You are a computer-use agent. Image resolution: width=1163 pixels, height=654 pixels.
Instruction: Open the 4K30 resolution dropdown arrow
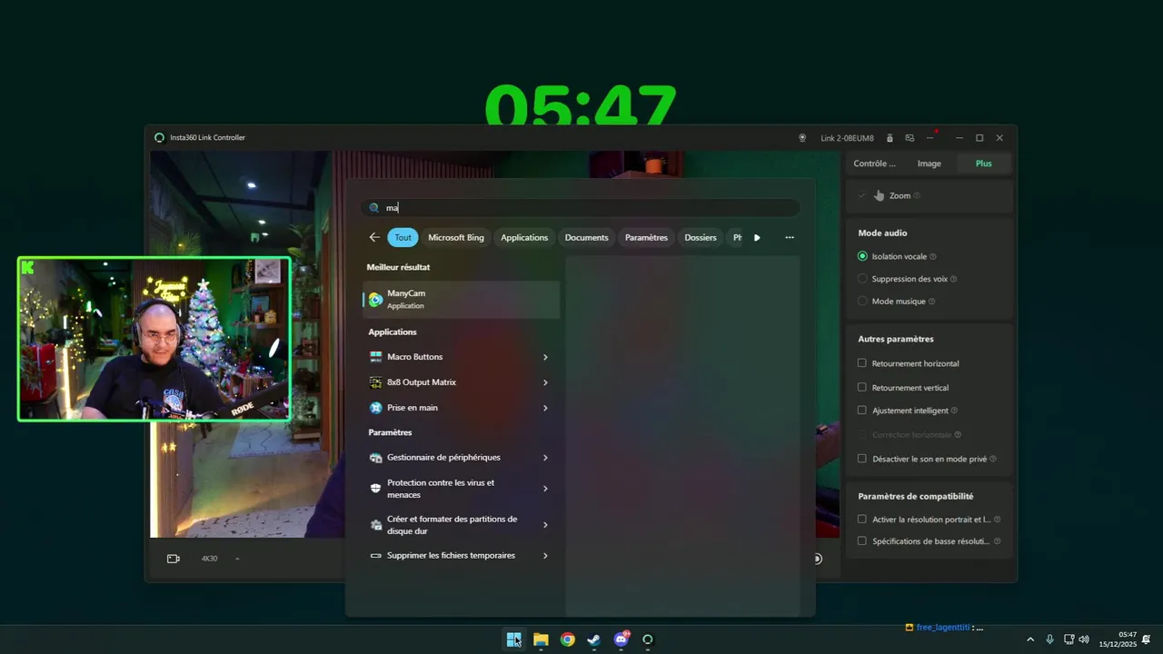(x=237, y=559)
